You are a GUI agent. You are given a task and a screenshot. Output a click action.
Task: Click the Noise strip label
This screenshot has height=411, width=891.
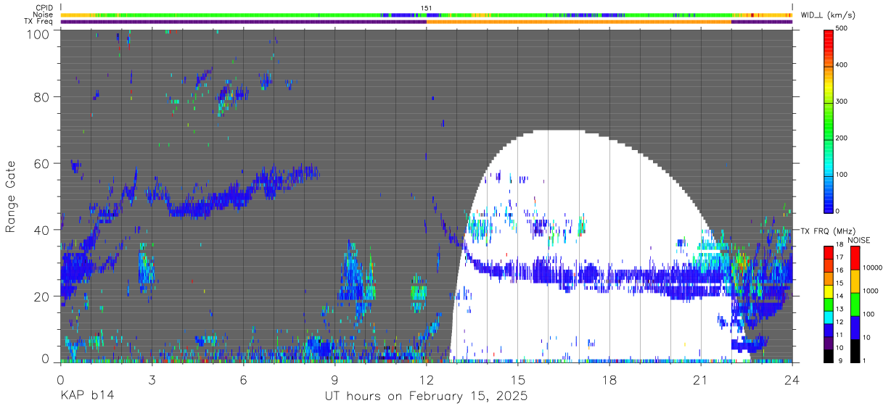[x=44, y=14]
